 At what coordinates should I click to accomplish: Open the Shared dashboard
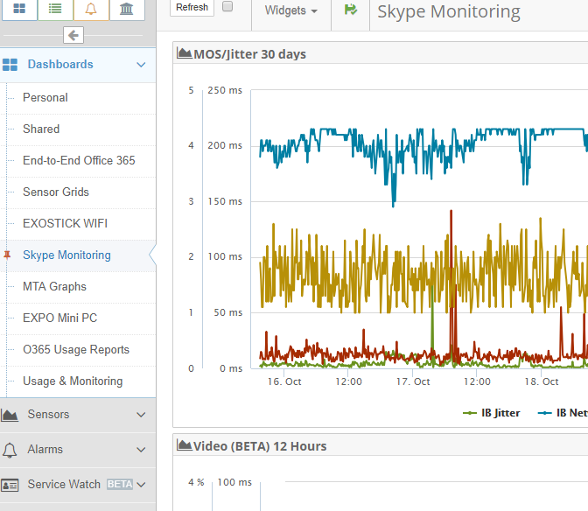click(x=41, y=129)
